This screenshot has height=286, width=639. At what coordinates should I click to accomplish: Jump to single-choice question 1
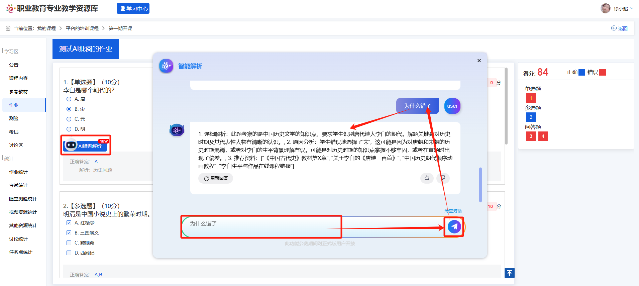531,98
